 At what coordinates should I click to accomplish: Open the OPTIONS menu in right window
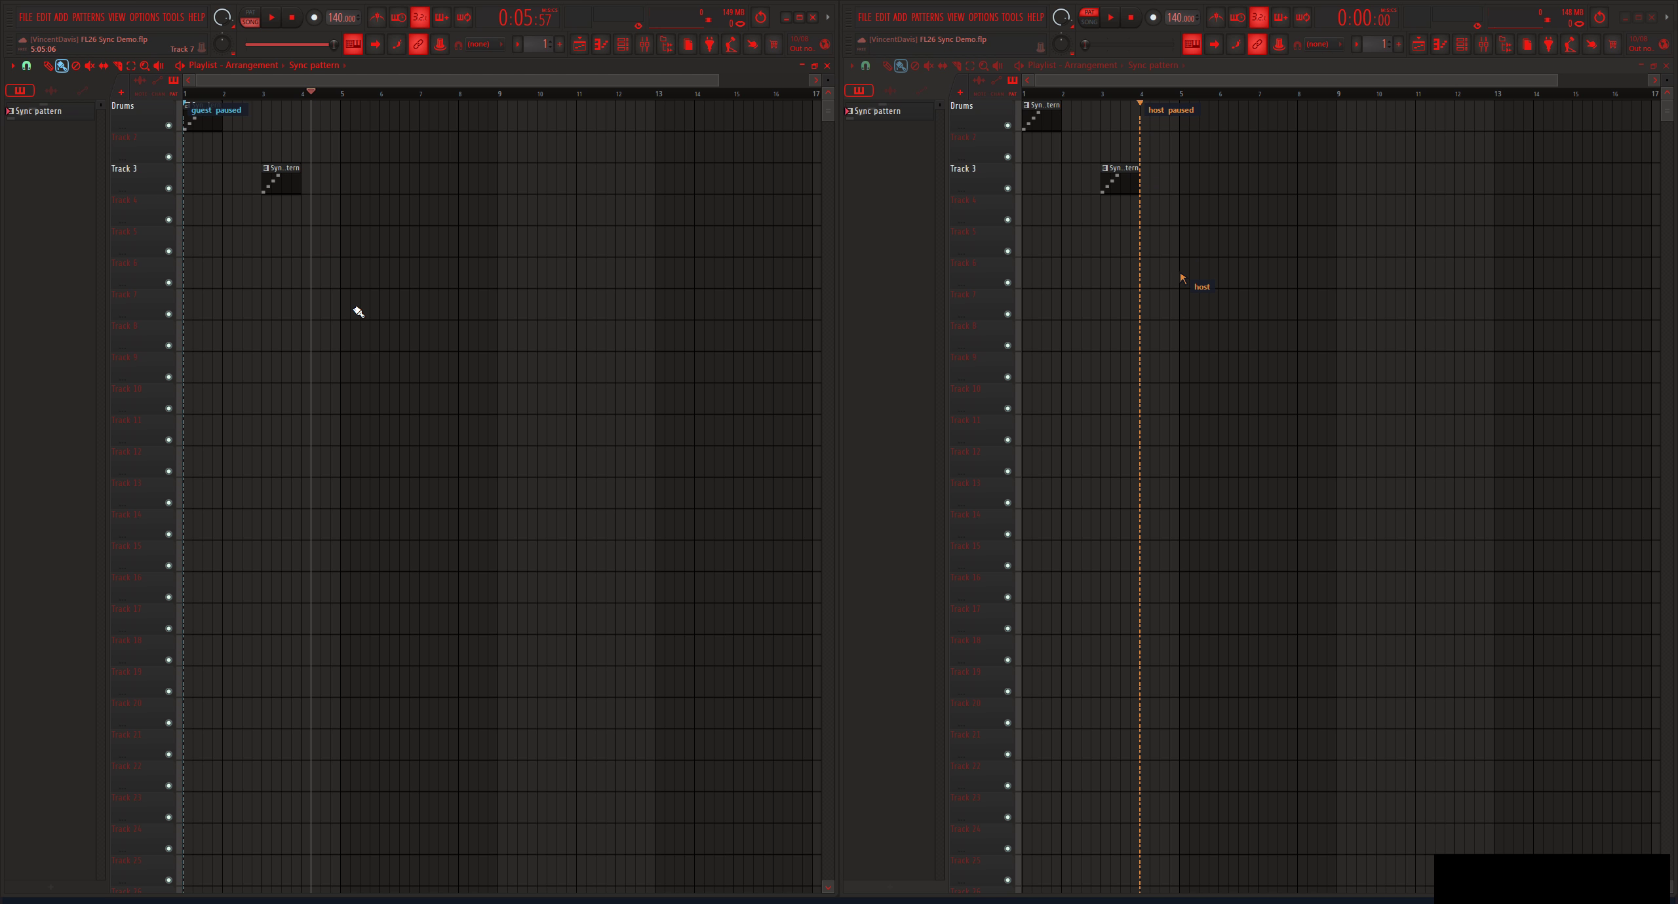(983, 18)
